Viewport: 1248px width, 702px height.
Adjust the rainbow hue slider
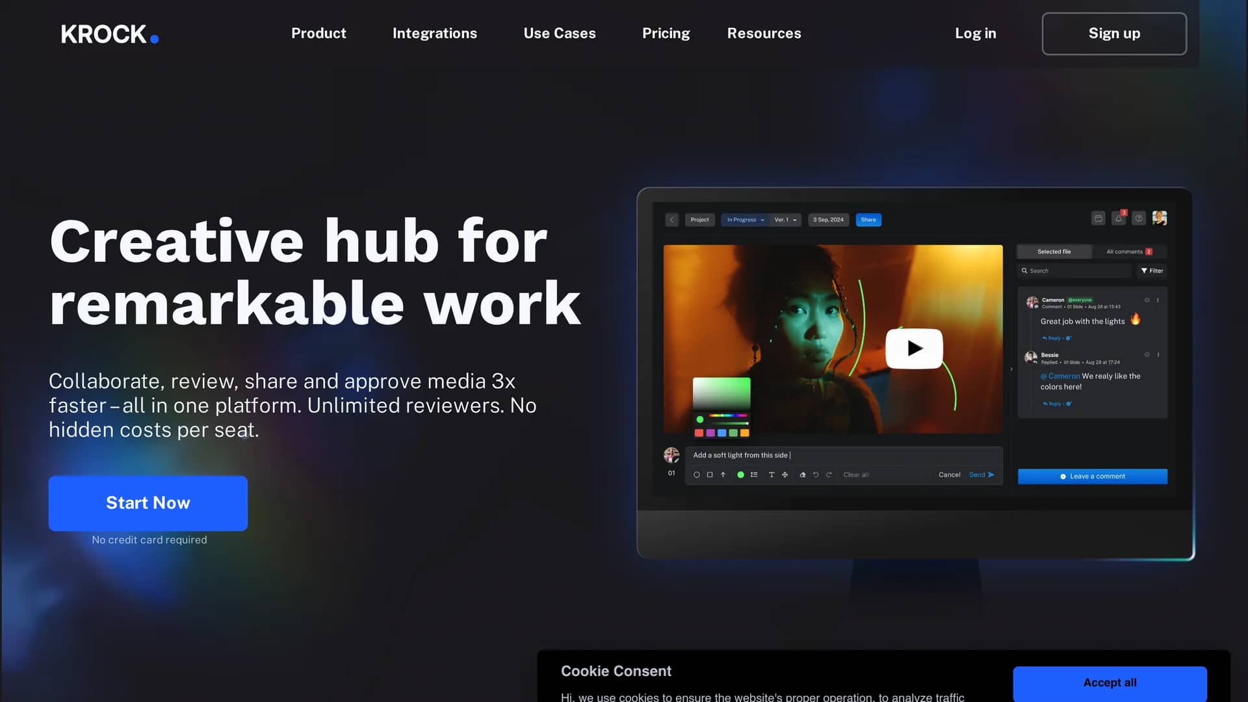coord(728,415)
